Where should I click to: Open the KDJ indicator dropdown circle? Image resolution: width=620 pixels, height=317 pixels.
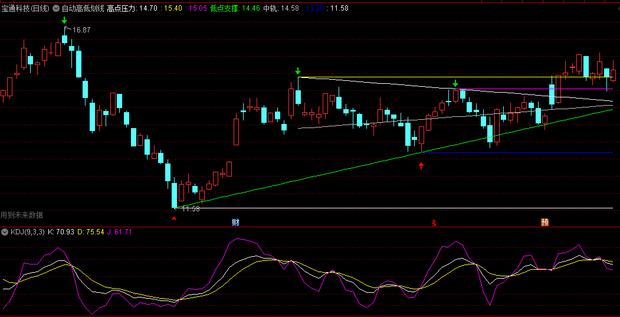5,232
